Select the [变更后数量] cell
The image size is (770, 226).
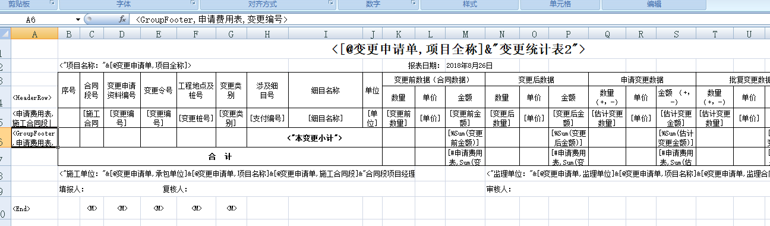click(502, 118)
